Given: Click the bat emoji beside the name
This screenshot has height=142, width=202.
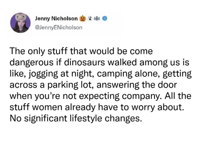Looking at the screenshot, I should tap(97, 19).
